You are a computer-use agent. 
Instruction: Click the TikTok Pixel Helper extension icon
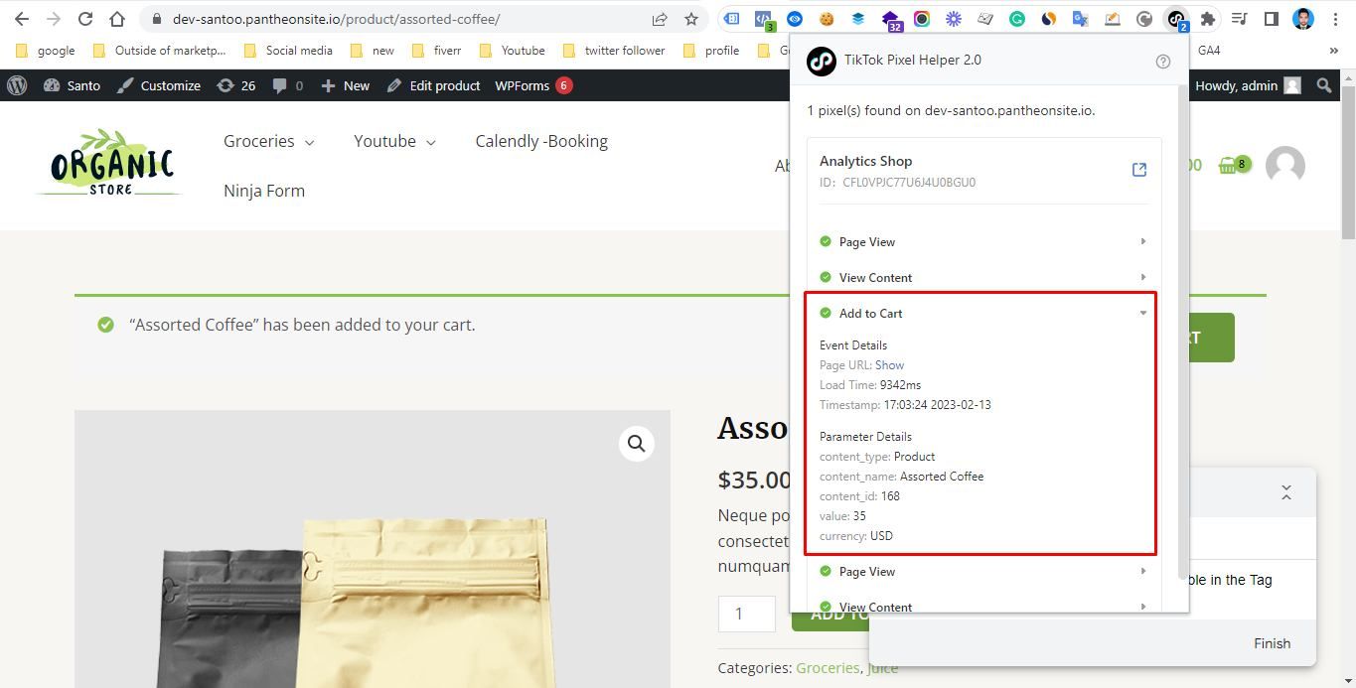pos(1176,19)
